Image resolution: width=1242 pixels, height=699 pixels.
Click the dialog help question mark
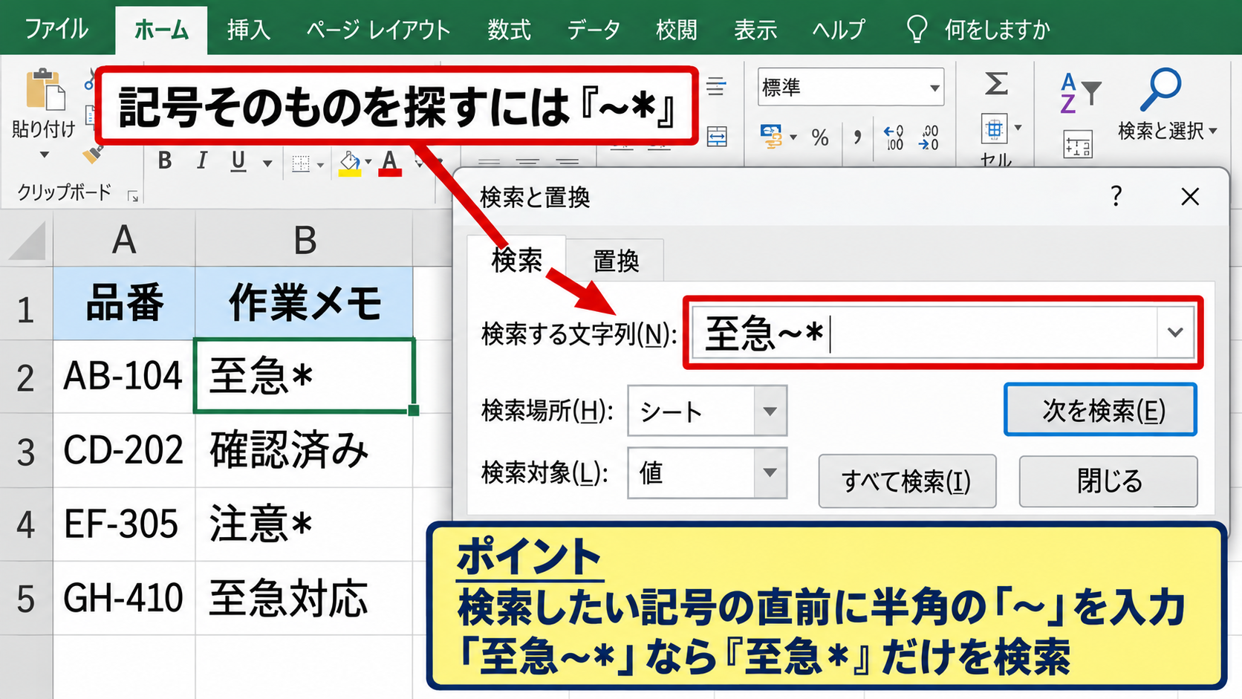(x=1116, y=197)
